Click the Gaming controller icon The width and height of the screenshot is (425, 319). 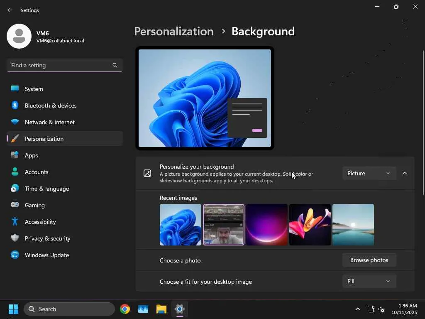coord(15,205)
